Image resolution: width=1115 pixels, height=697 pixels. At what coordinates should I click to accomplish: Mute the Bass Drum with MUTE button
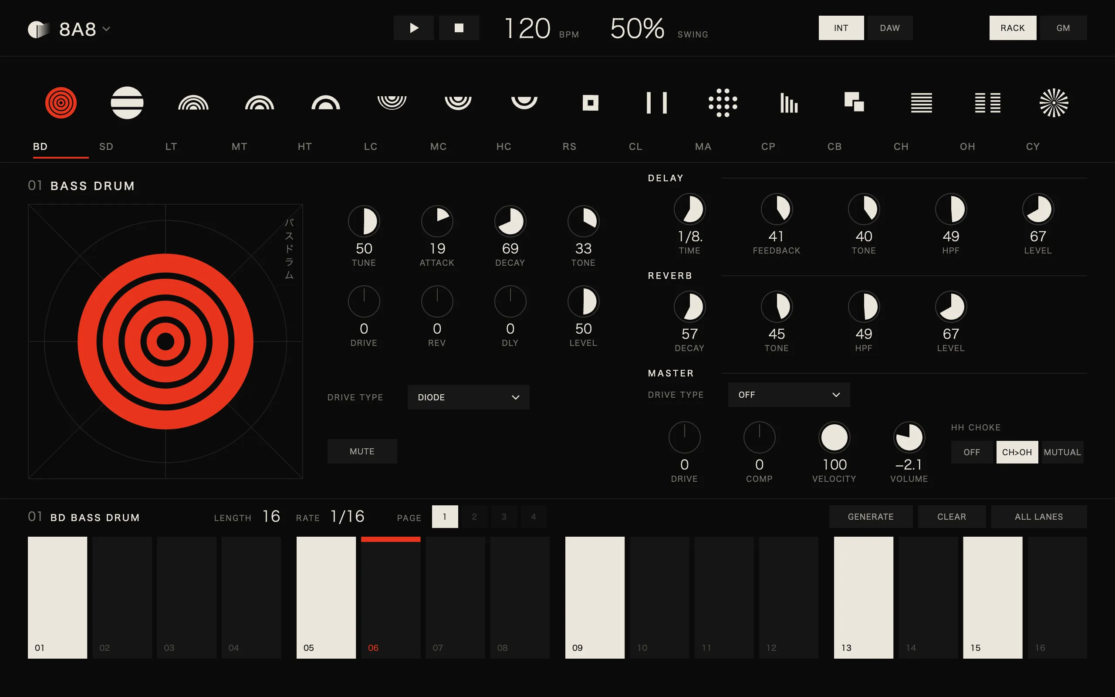coord(362,451)
